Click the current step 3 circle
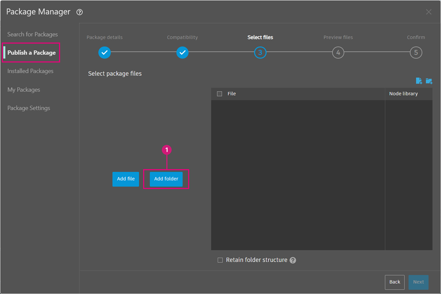 (x=260, y=52)
